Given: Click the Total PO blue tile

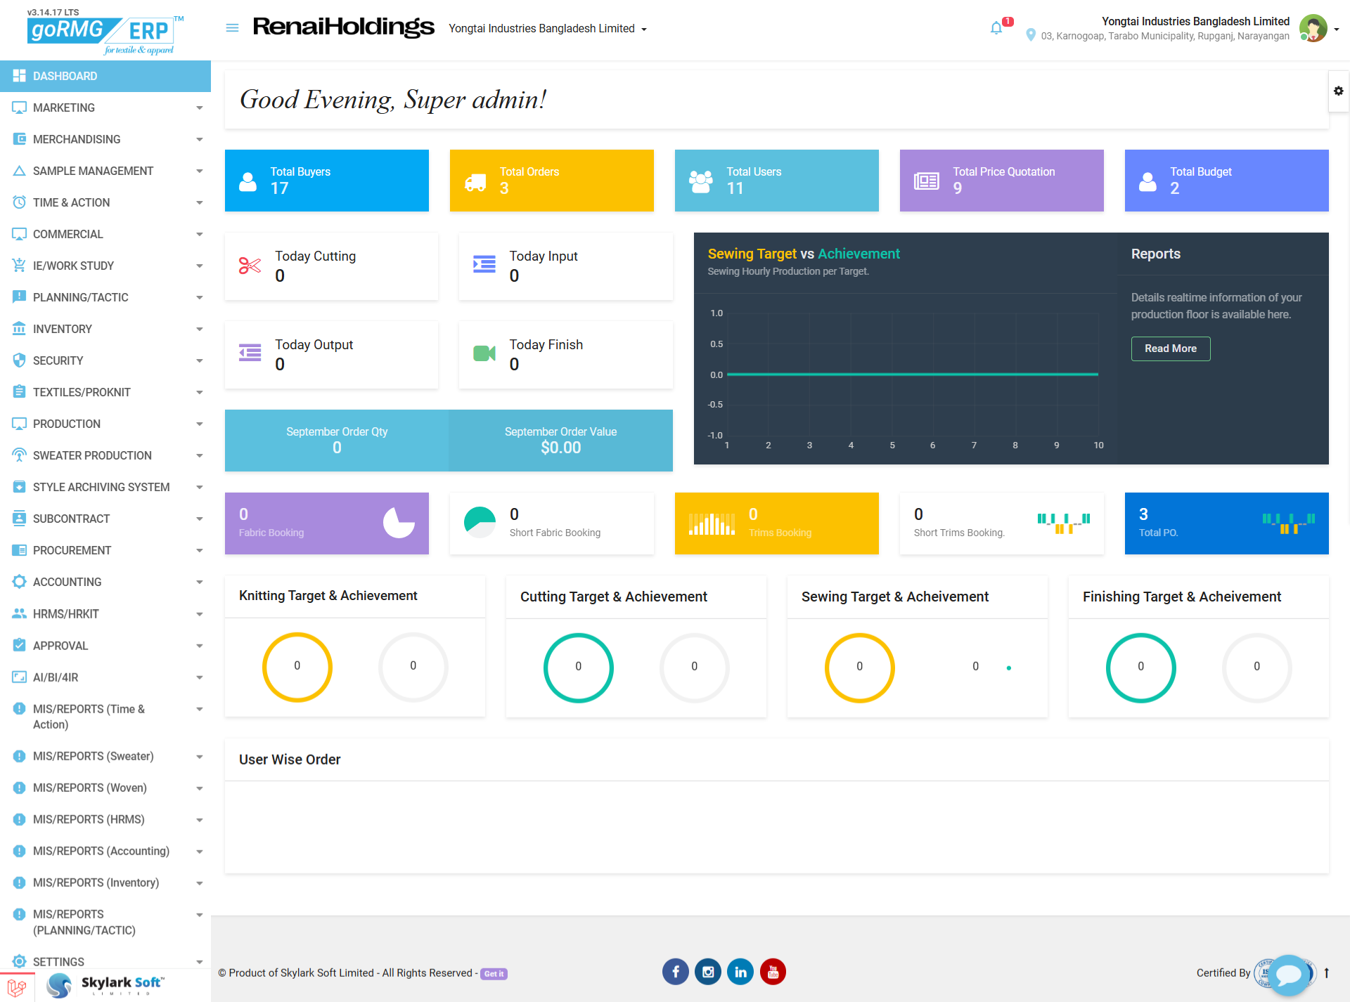Looking at the screenshot, I should 1226,523.
